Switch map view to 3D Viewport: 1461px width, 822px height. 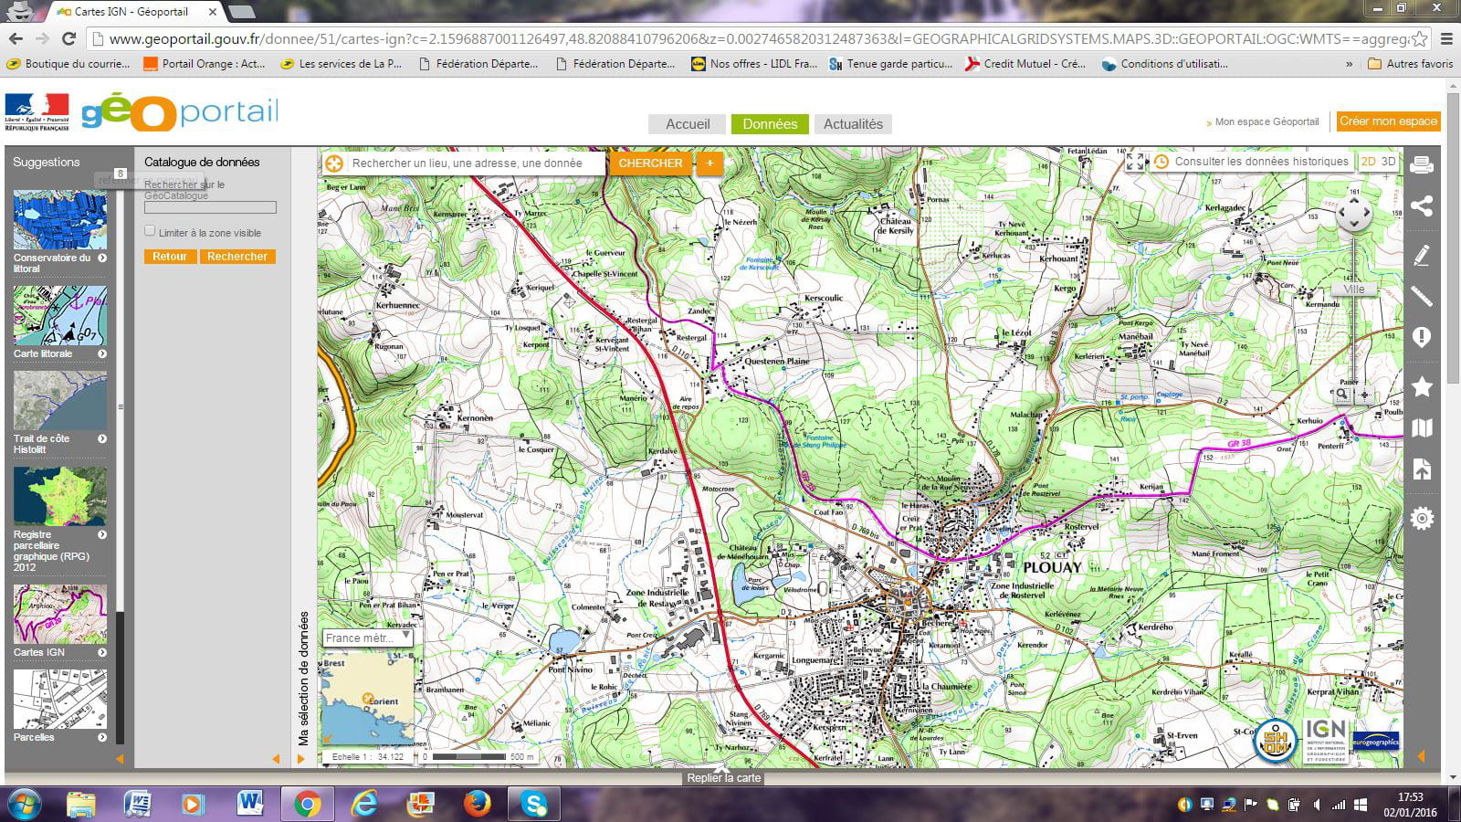pos(1388,162)
